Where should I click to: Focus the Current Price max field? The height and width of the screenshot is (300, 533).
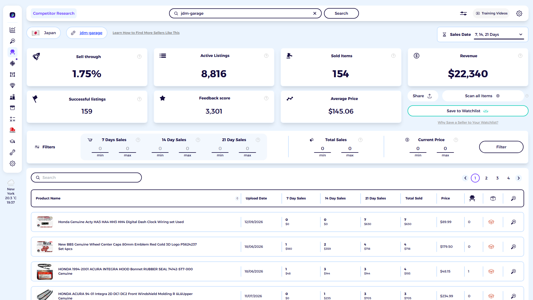click(x=445, y=149)
